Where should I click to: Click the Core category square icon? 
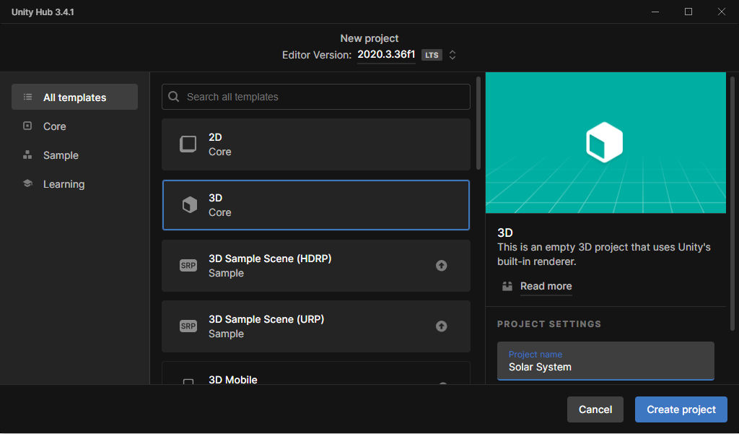(x=28, y=126)
